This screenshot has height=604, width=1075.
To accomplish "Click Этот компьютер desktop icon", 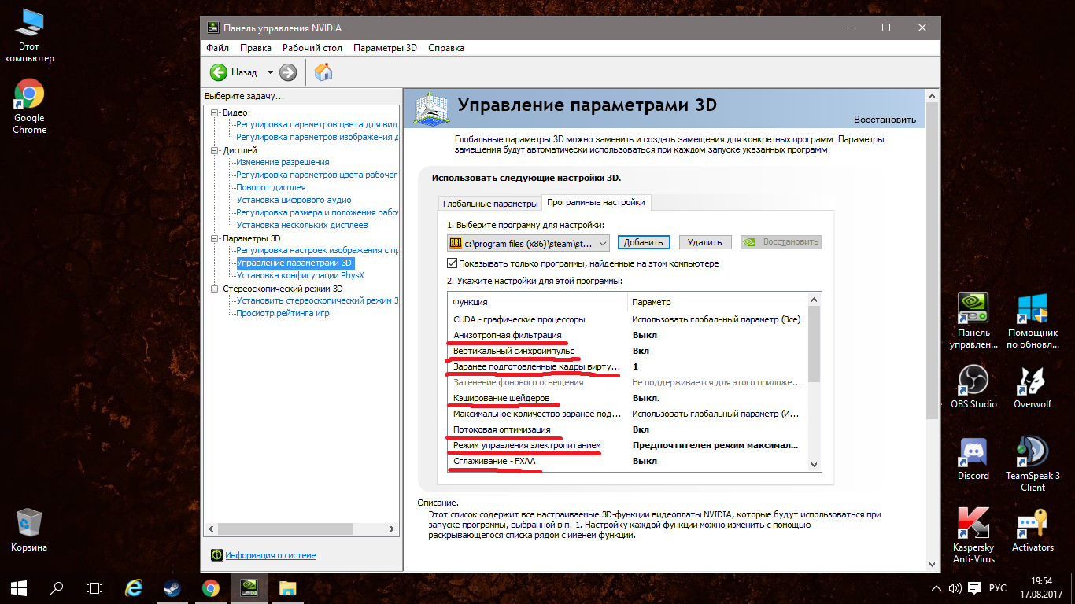I will coord(29,35).
